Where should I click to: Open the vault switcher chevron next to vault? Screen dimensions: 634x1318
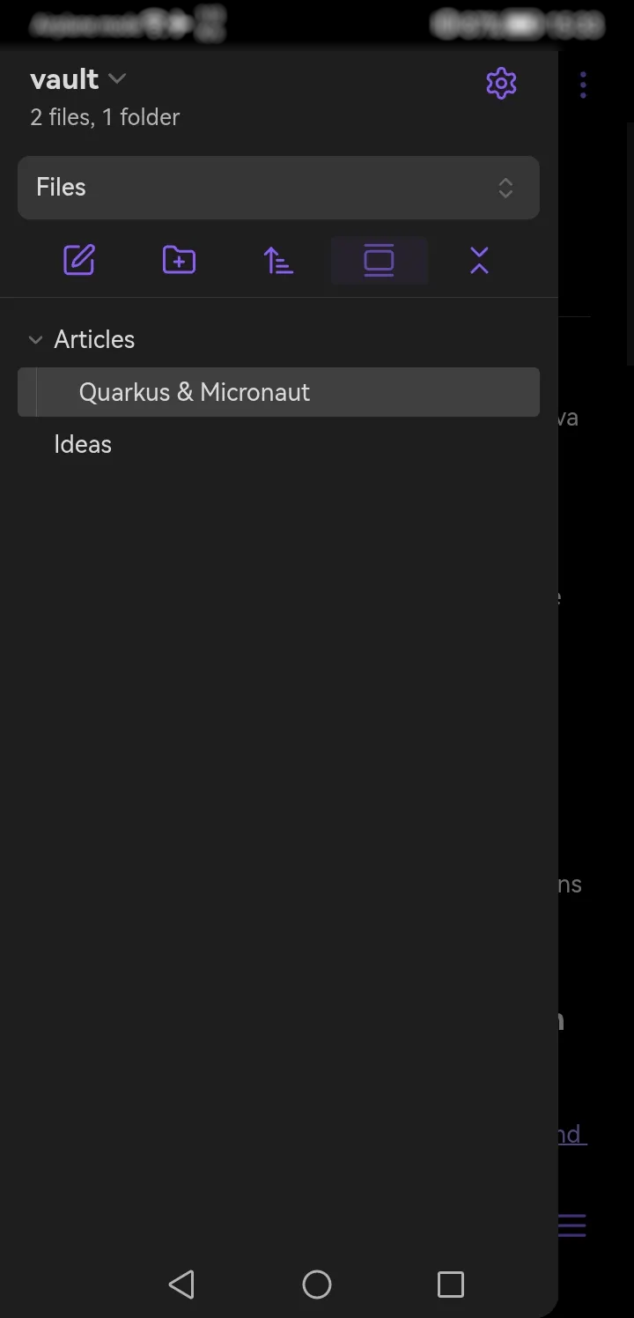[x=117, y=78]
